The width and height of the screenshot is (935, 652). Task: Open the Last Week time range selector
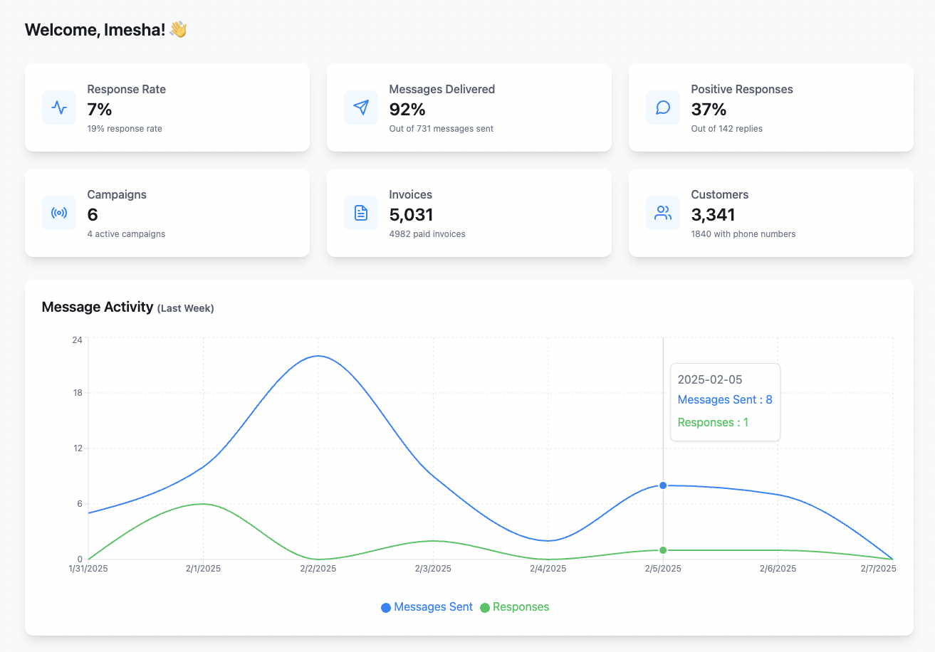[x=185, y=308]
